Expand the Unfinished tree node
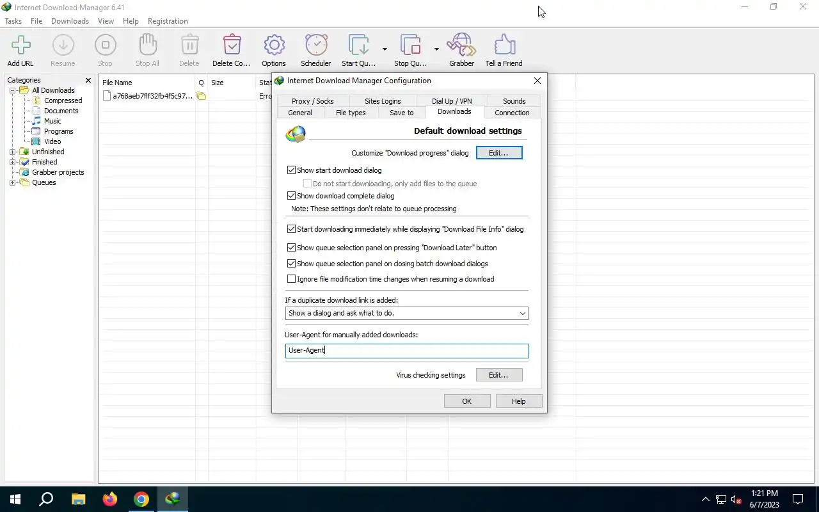Image resolution: width=819 pixels, height=512 pixels. coord(12,152)
